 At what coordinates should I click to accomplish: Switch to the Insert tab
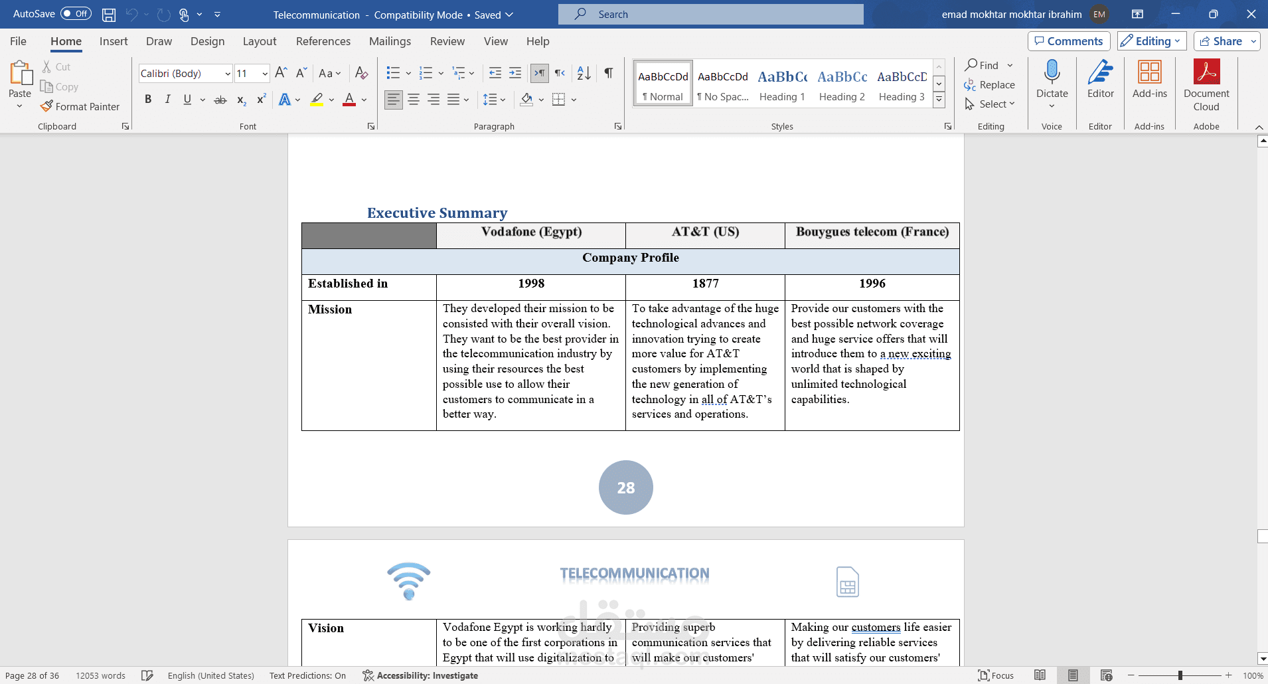[114, 41]
